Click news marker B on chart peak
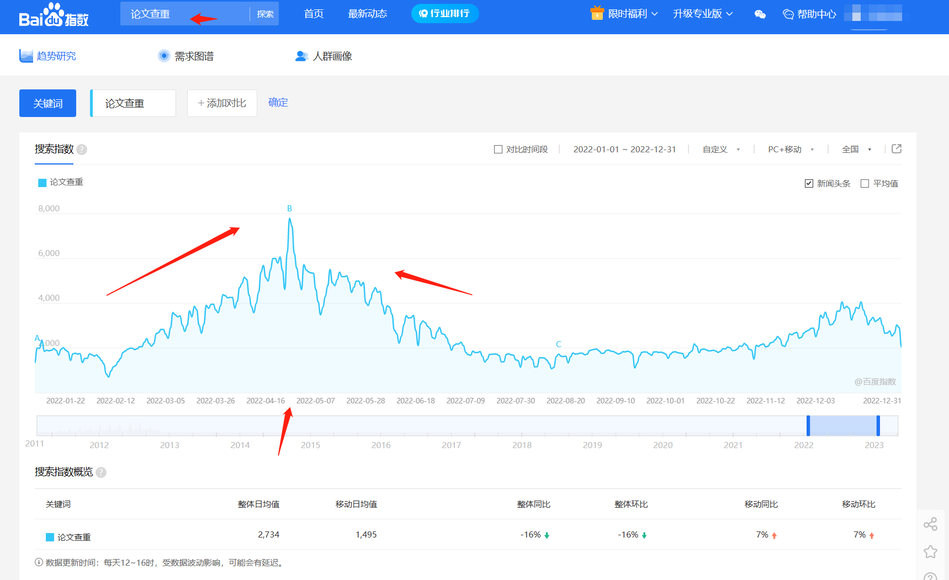Viewport: 949px width, 580px height. (x=289, y=209)
